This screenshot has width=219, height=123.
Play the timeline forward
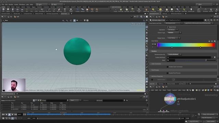coord(12,114)
